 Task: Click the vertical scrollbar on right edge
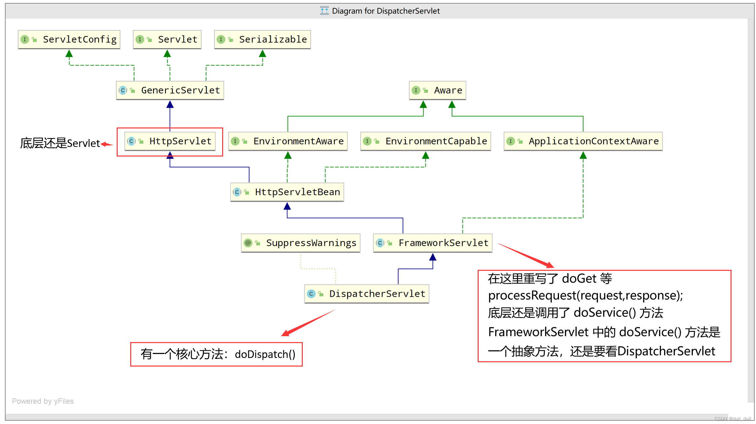click(x=751, y=210)
